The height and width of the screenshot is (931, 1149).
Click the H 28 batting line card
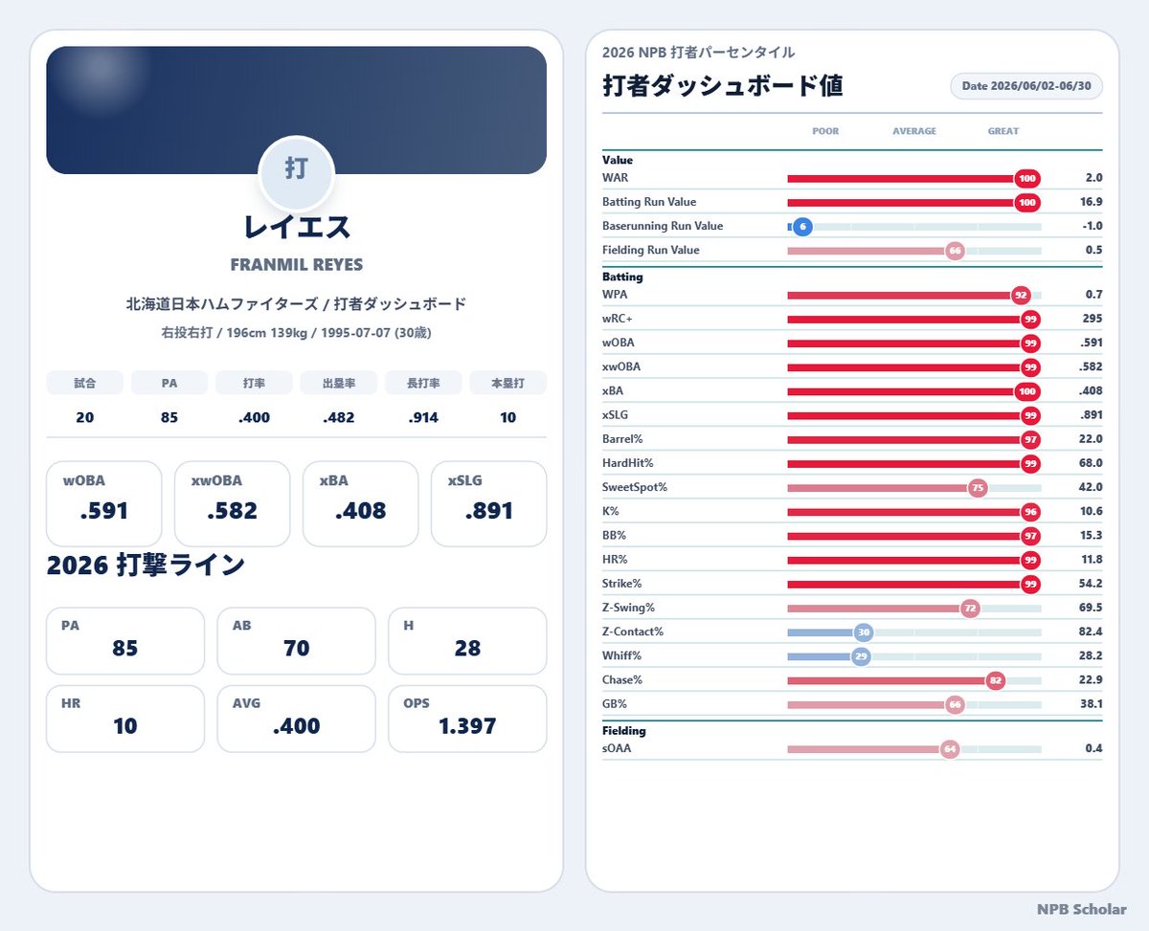467,641
